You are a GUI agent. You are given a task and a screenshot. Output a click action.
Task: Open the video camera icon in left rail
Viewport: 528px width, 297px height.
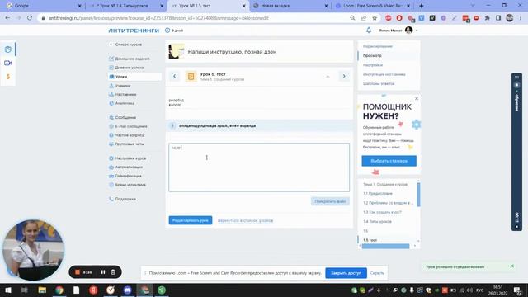pos(8,63)
